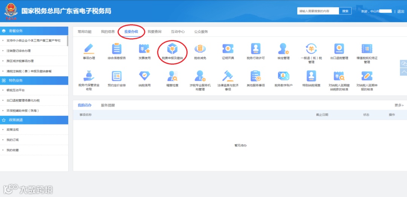This screenshot has height=197, width=407.
Task: Open 出口退税管理场景化办税 sidebar link
Action: point(23,100)
